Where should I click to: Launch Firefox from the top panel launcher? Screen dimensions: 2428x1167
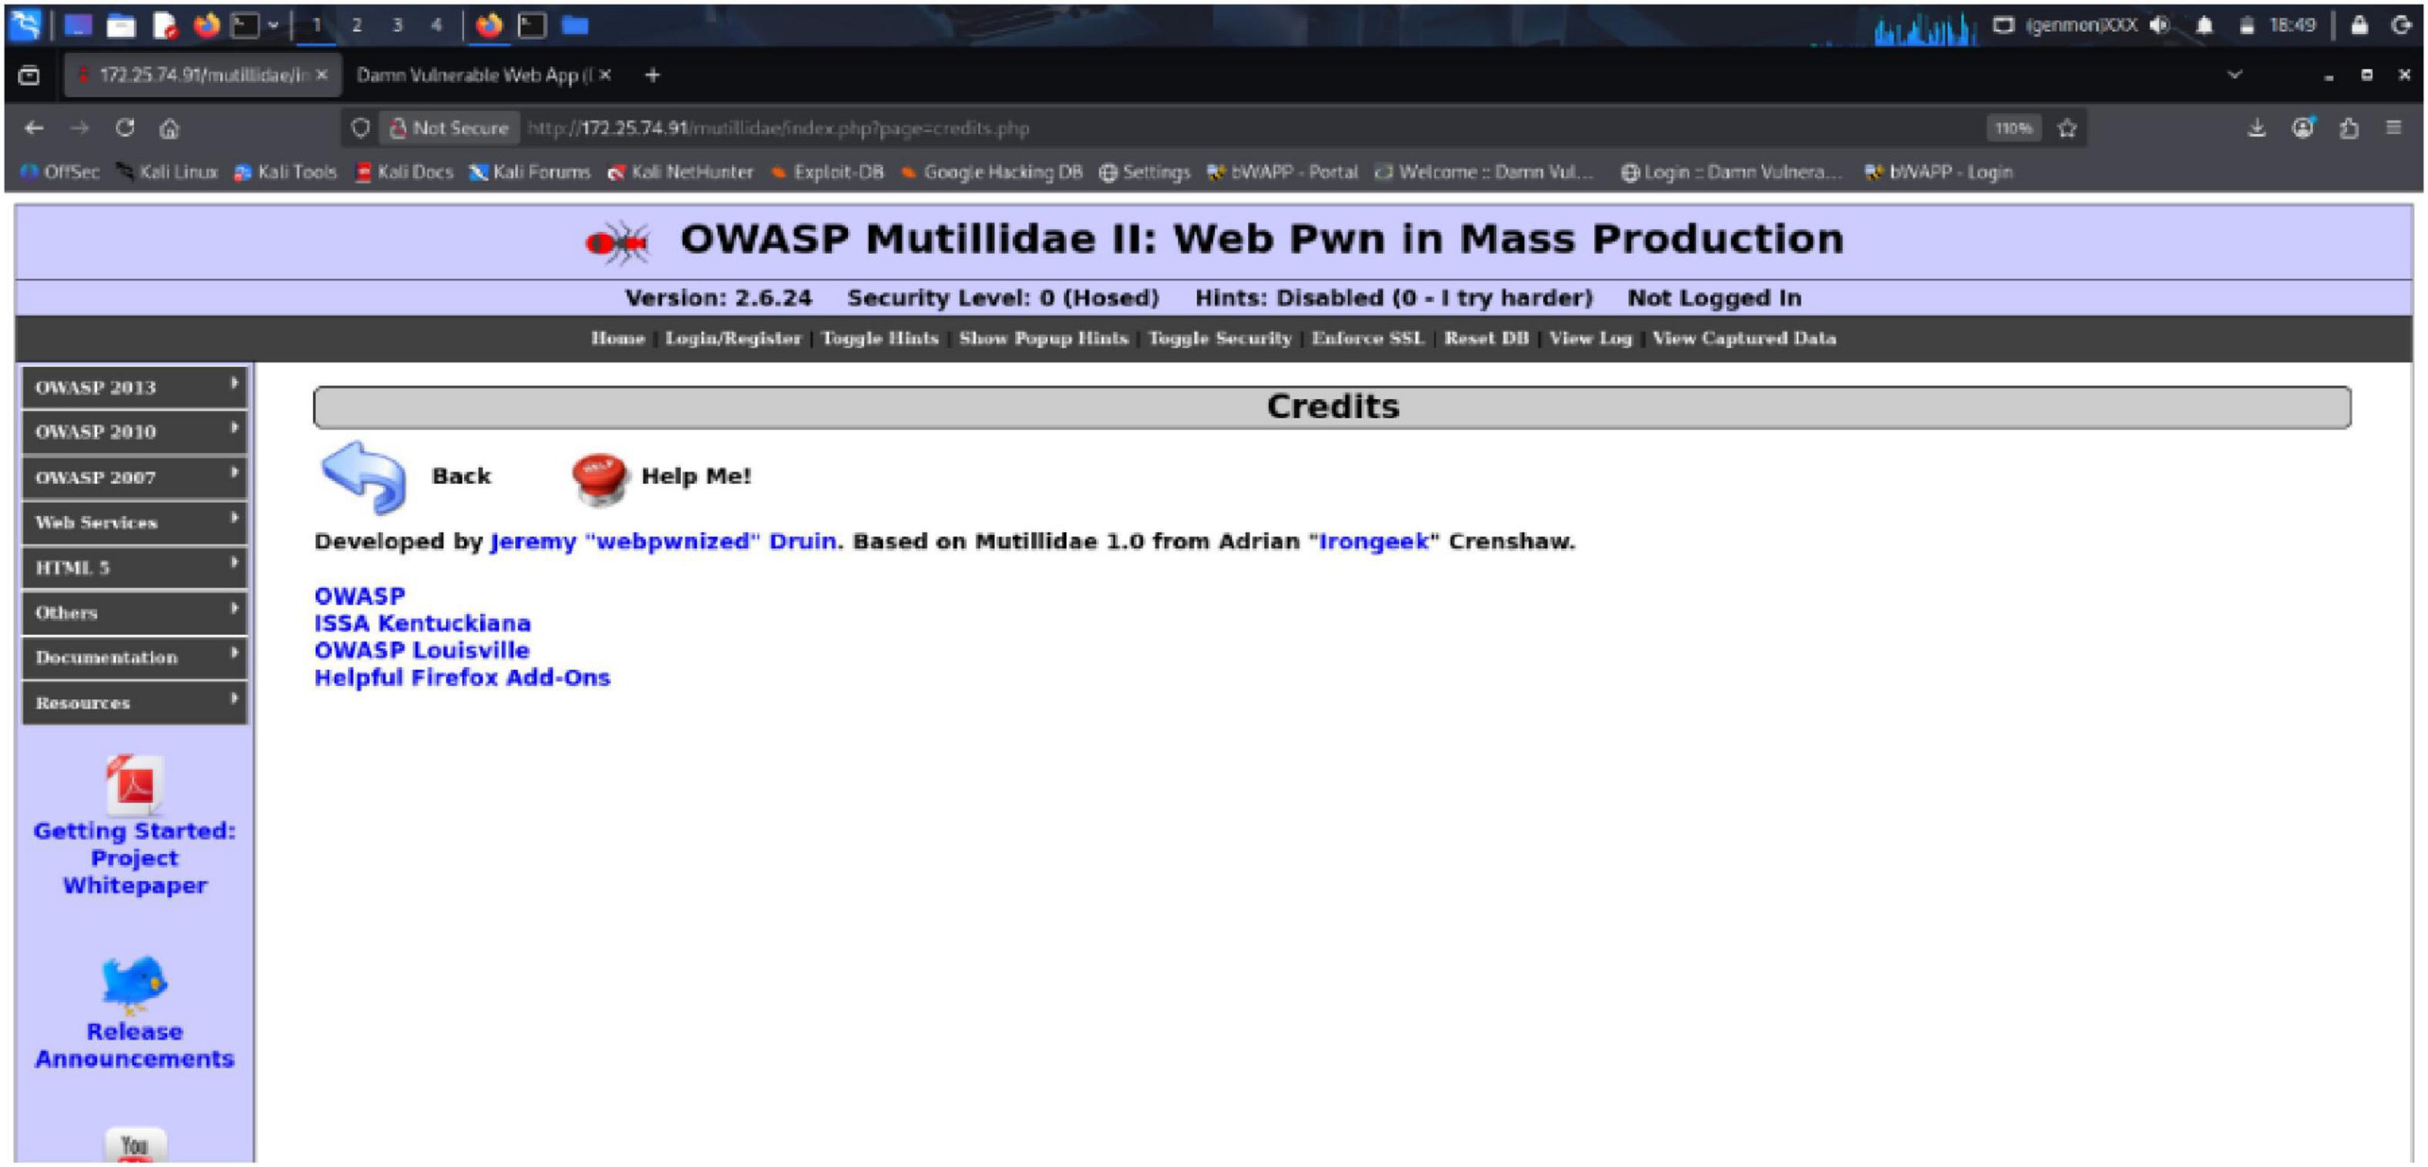point(206,25)
